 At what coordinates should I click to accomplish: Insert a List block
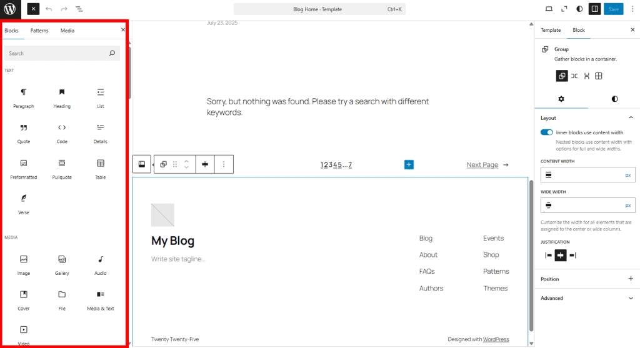pyautogui.click(x=101, y=98)
